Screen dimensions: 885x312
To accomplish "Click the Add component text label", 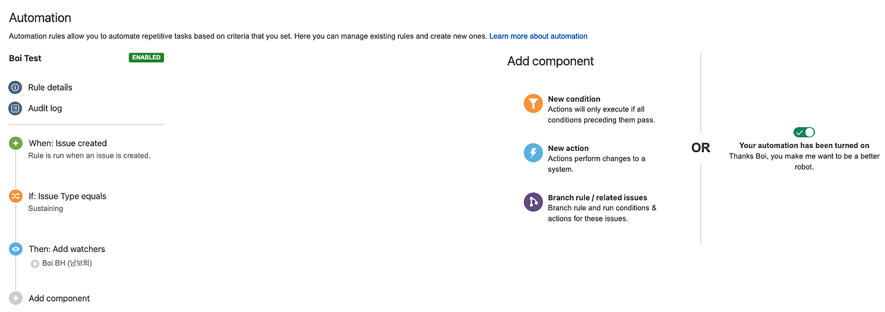I will (59, 298).
